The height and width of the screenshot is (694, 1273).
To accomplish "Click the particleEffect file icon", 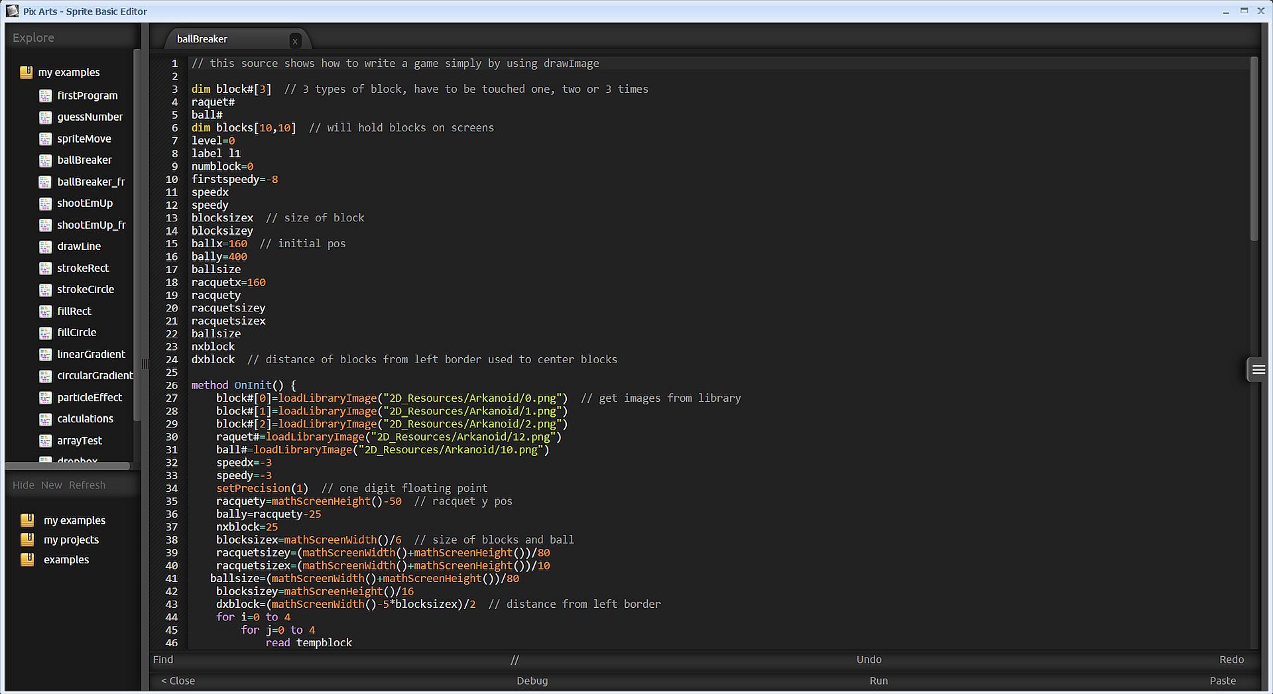I will tap(45, 398).
